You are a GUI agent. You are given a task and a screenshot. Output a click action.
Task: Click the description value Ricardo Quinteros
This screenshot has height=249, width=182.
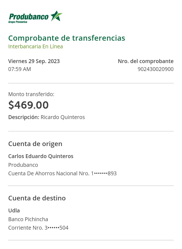coord(63,117)
